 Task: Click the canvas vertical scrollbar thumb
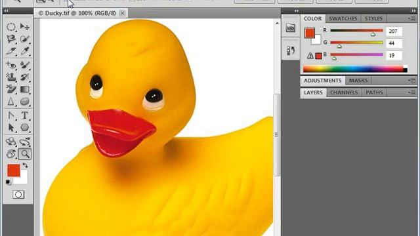(x=277, y=134)
